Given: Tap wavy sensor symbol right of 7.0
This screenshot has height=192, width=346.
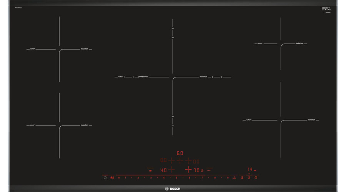Looking at the screenshot, I should point(210,170).
